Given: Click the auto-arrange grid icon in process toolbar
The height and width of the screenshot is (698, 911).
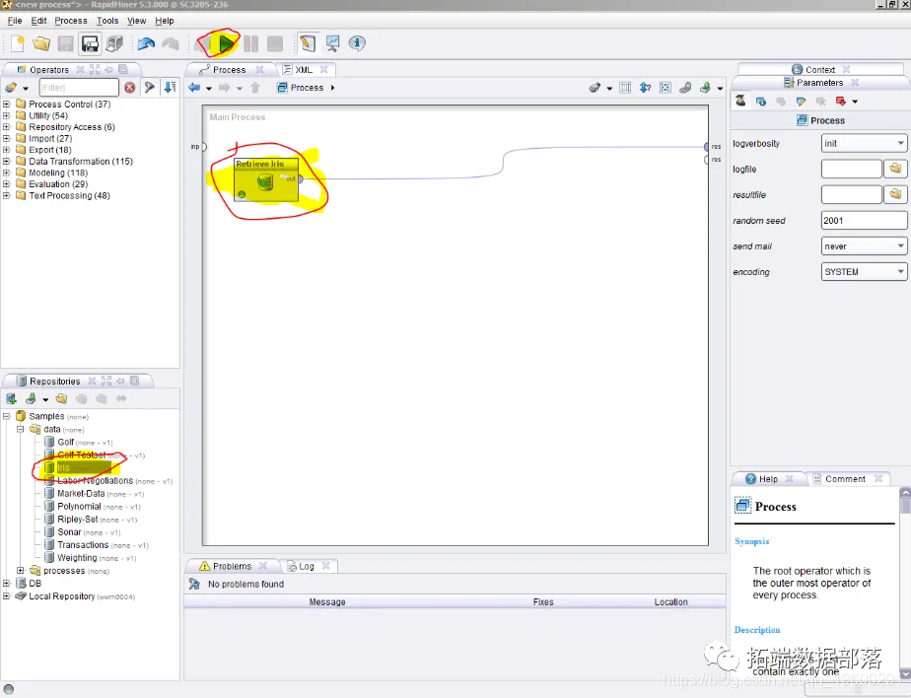Looking at the screenshot, I should [625, 88].
